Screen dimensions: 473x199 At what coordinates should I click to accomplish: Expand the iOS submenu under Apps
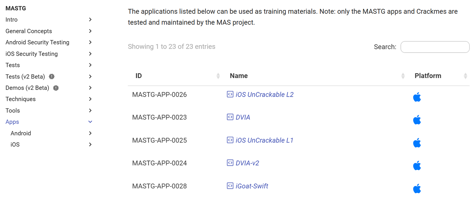click(x=90, y=145)
